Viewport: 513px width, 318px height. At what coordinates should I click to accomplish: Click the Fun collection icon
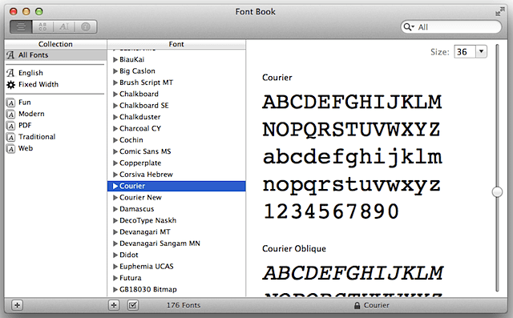coord(10,103)
